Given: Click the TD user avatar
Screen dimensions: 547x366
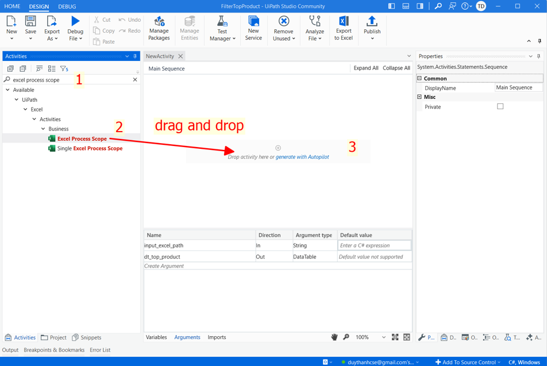Looking at the screenshot, I should pos(481,6).
